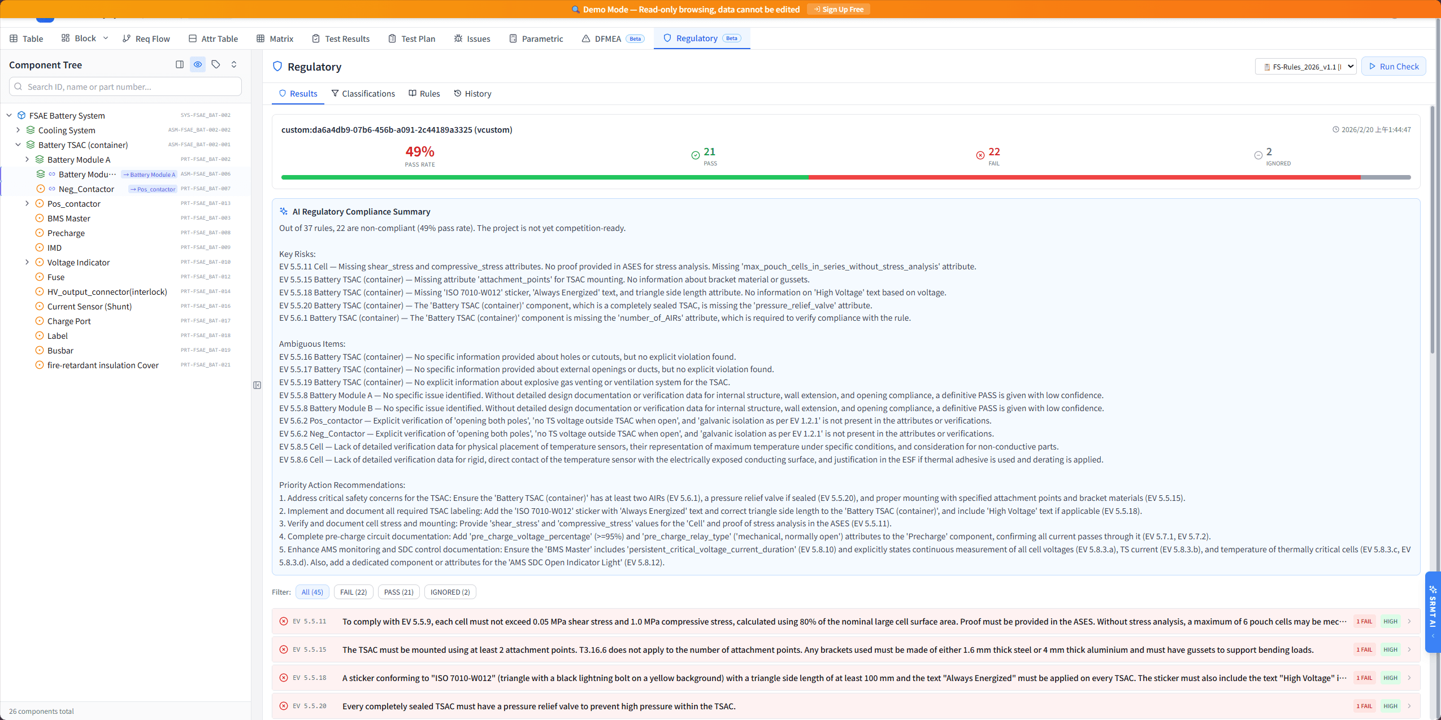Toggle the FAIL (22) filter

[353, 591]
